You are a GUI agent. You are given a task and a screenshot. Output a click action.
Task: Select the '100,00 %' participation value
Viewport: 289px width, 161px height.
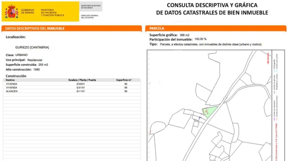(200, 39)
